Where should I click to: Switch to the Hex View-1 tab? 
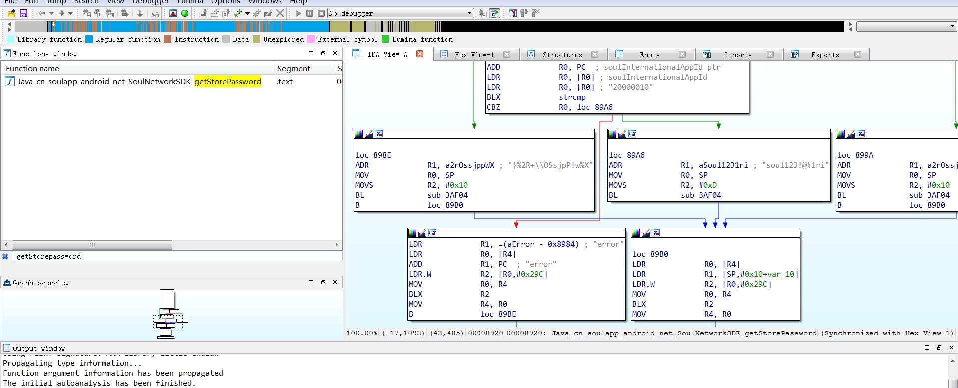(474, 55)
